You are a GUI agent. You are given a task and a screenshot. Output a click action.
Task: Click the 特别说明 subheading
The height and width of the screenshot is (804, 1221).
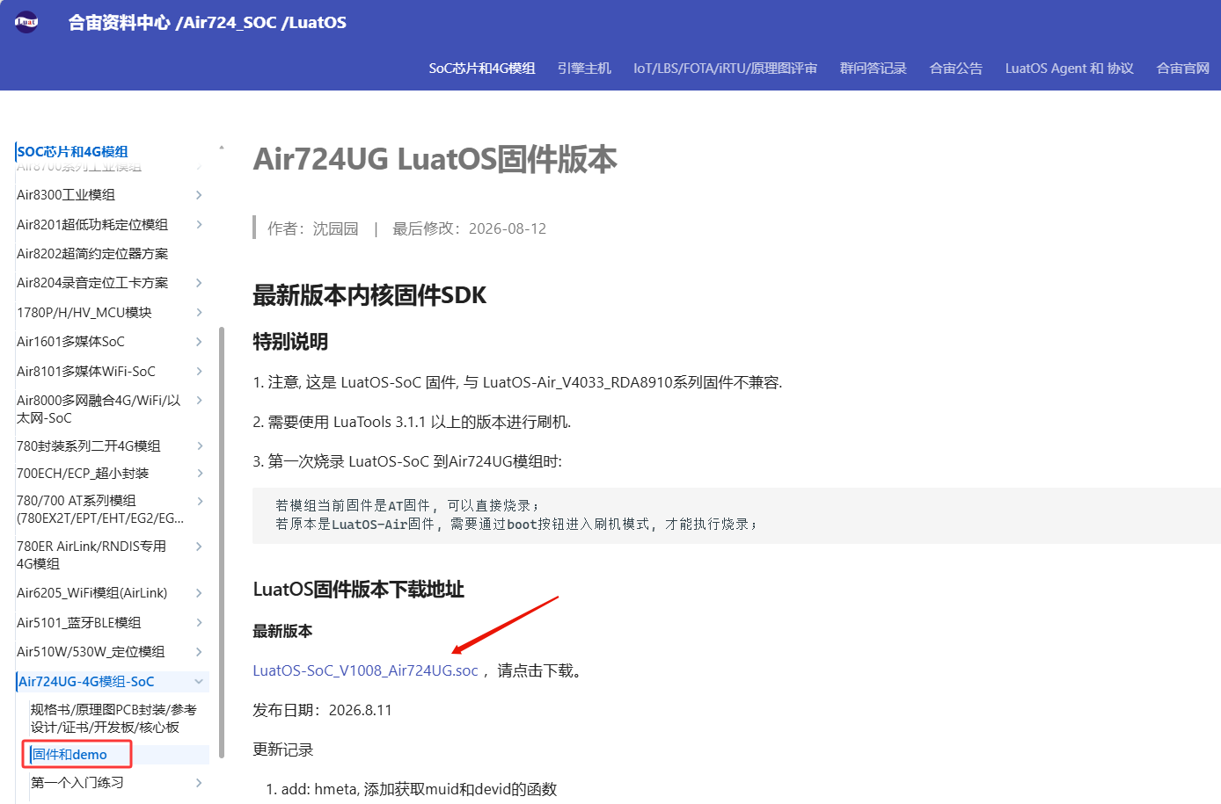(x=290, y=342)
